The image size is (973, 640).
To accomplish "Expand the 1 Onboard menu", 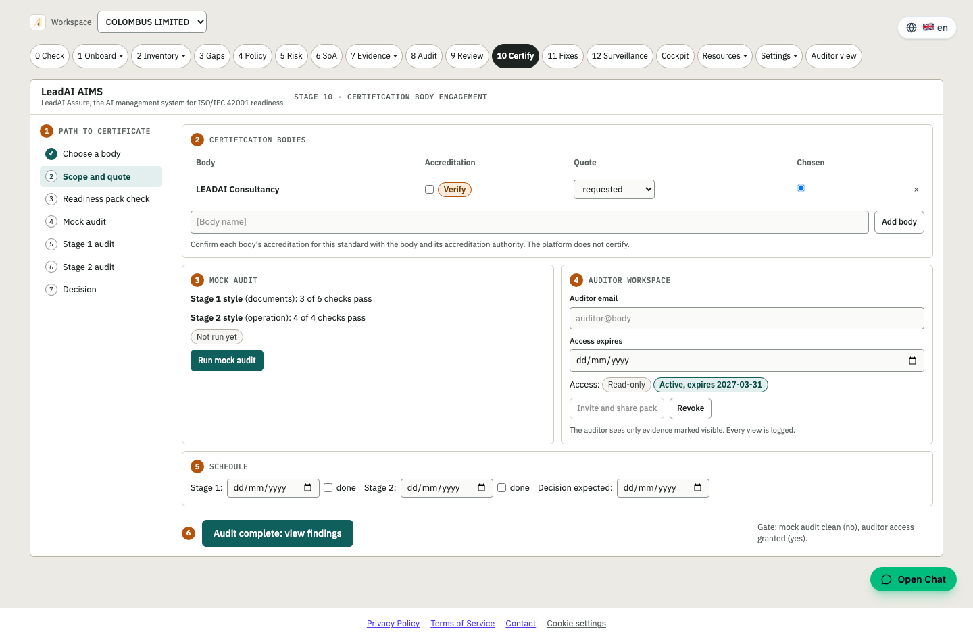I will coord(100,56).
